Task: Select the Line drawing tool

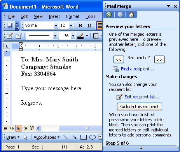Action: coord(66,137)
